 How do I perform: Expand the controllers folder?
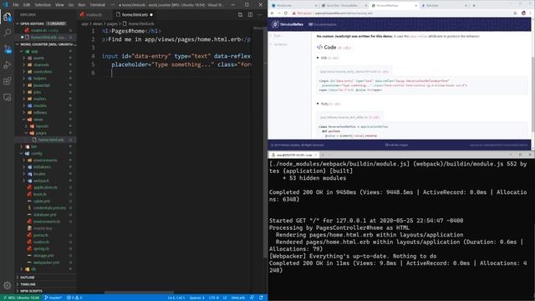[x=46, y=71]
